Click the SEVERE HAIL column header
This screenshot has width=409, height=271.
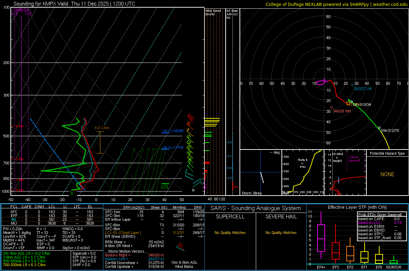pos(281,217)
